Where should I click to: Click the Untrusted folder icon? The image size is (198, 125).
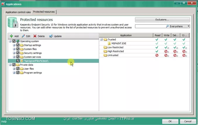click(x=105, y=55)
